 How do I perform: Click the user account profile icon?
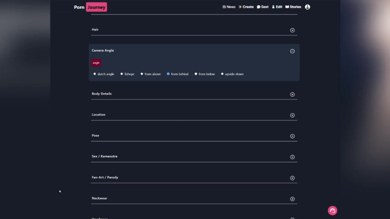coord(307,7)
